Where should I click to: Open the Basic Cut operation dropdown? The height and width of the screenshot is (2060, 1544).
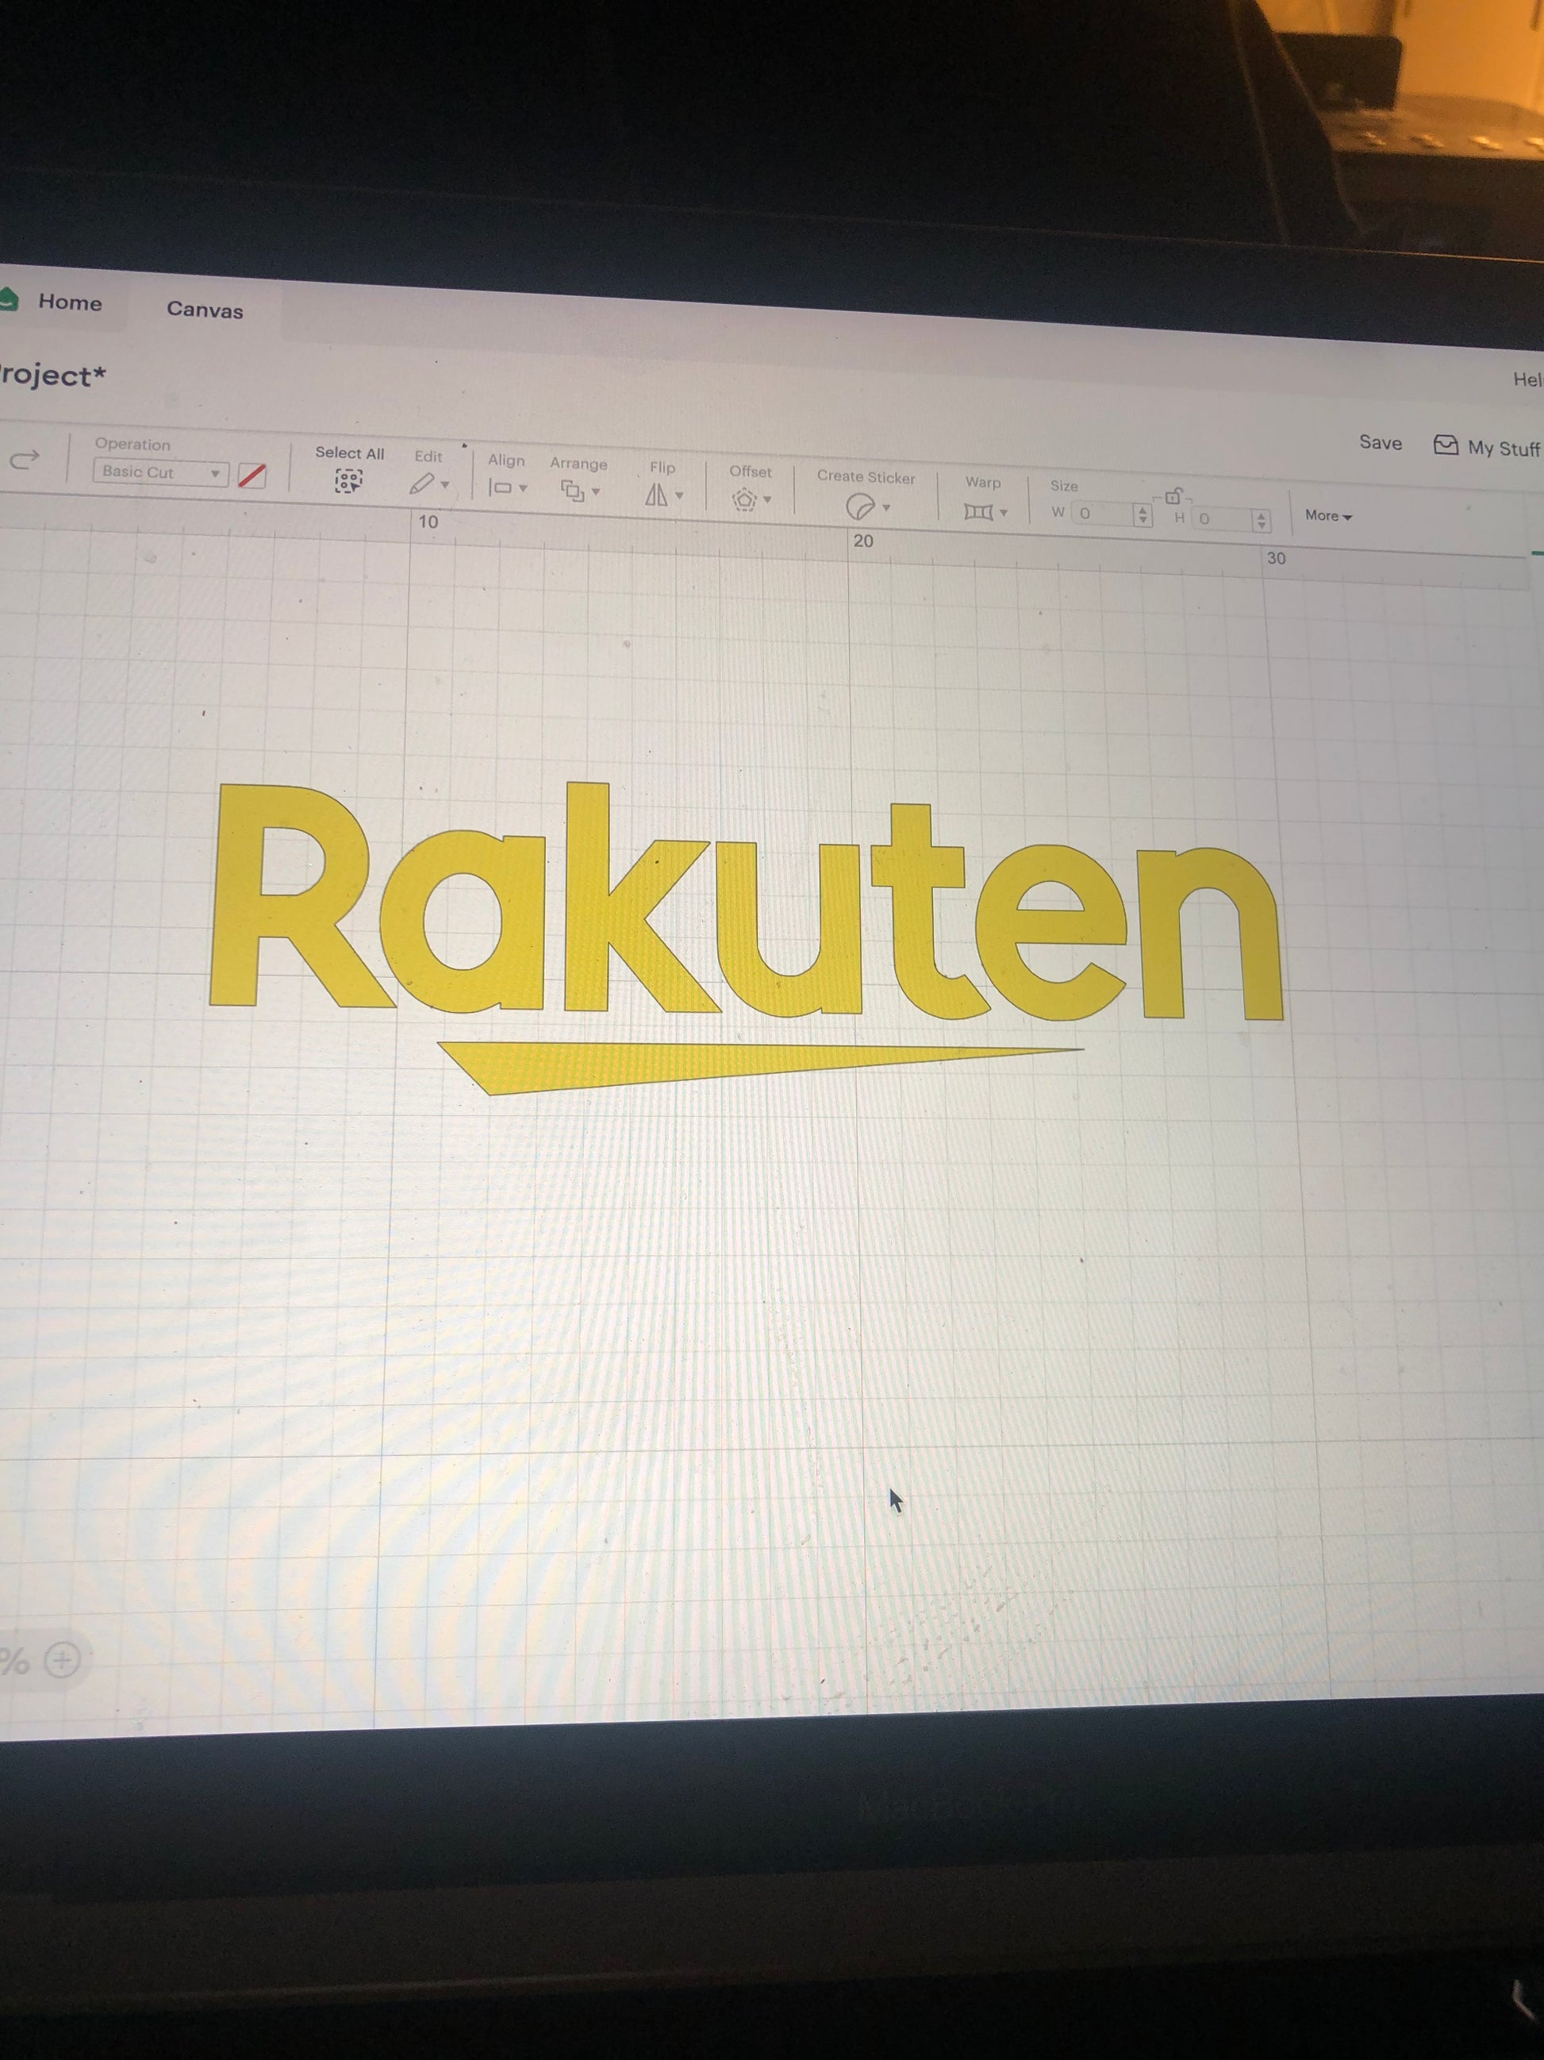click(160, 472)
